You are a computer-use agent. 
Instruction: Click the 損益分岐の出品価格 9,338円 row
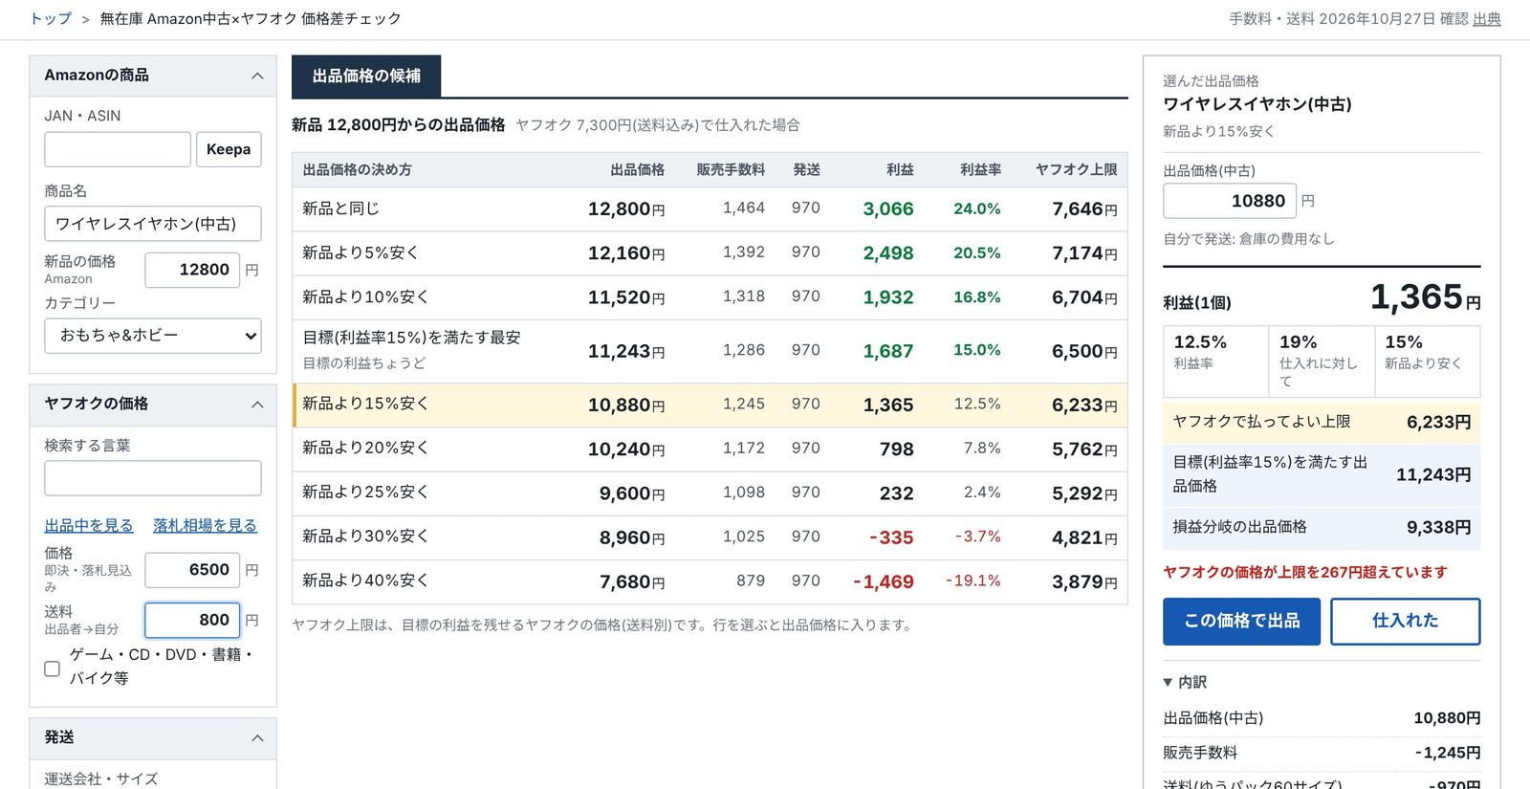click(x=1322, y=527)
